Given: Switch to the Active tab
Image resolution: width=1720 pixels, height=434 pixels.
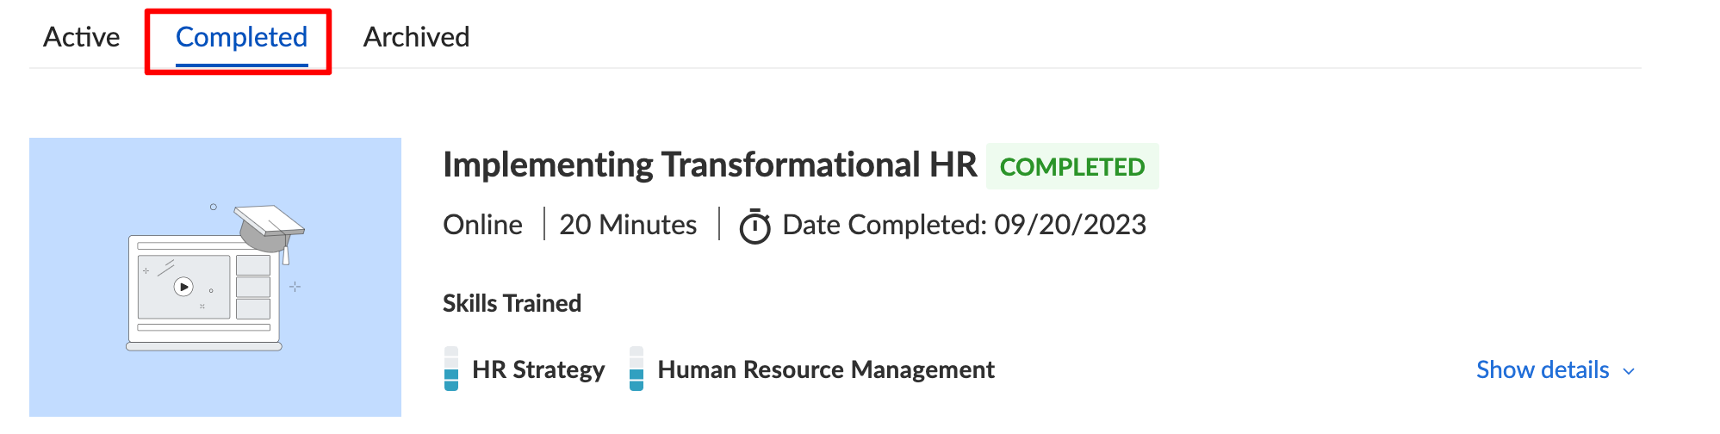Looking at the screenshot, I should [81, 37].
